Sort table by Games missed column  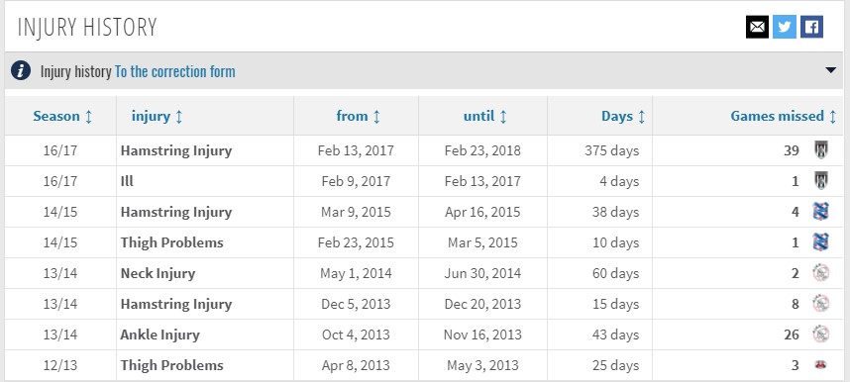tap(784, 116)
